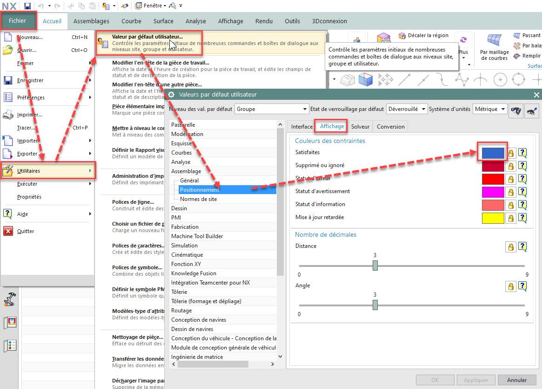Click the help icon for Satisfaites
This screenshot has height=389, width=542.
coord(522,153)
